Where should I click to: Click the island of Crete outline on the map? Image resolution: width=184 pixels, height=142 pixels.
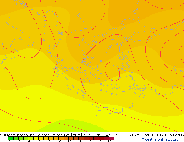pos(106,109)
